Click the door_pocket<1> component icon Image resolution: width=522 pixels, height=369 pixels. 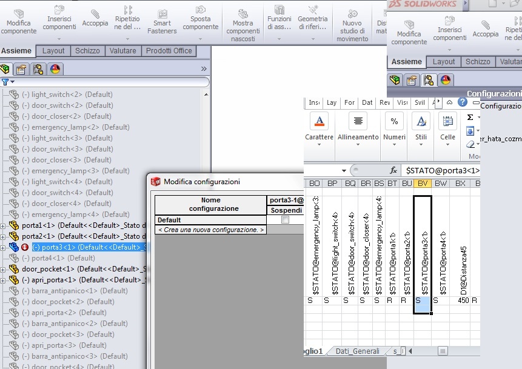(14, 269)
